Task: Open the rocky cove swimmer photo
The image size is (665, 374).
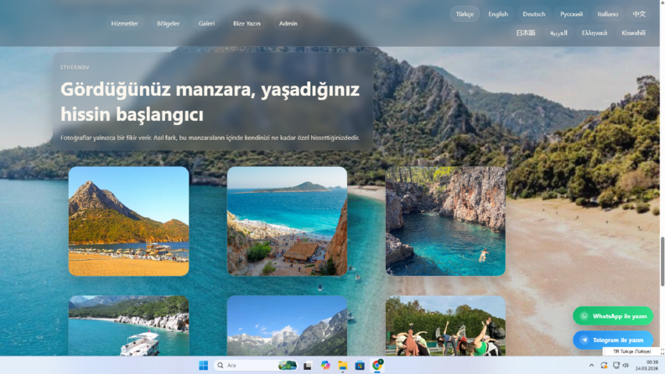Action: pyautogui.click(x=445, y=221)
